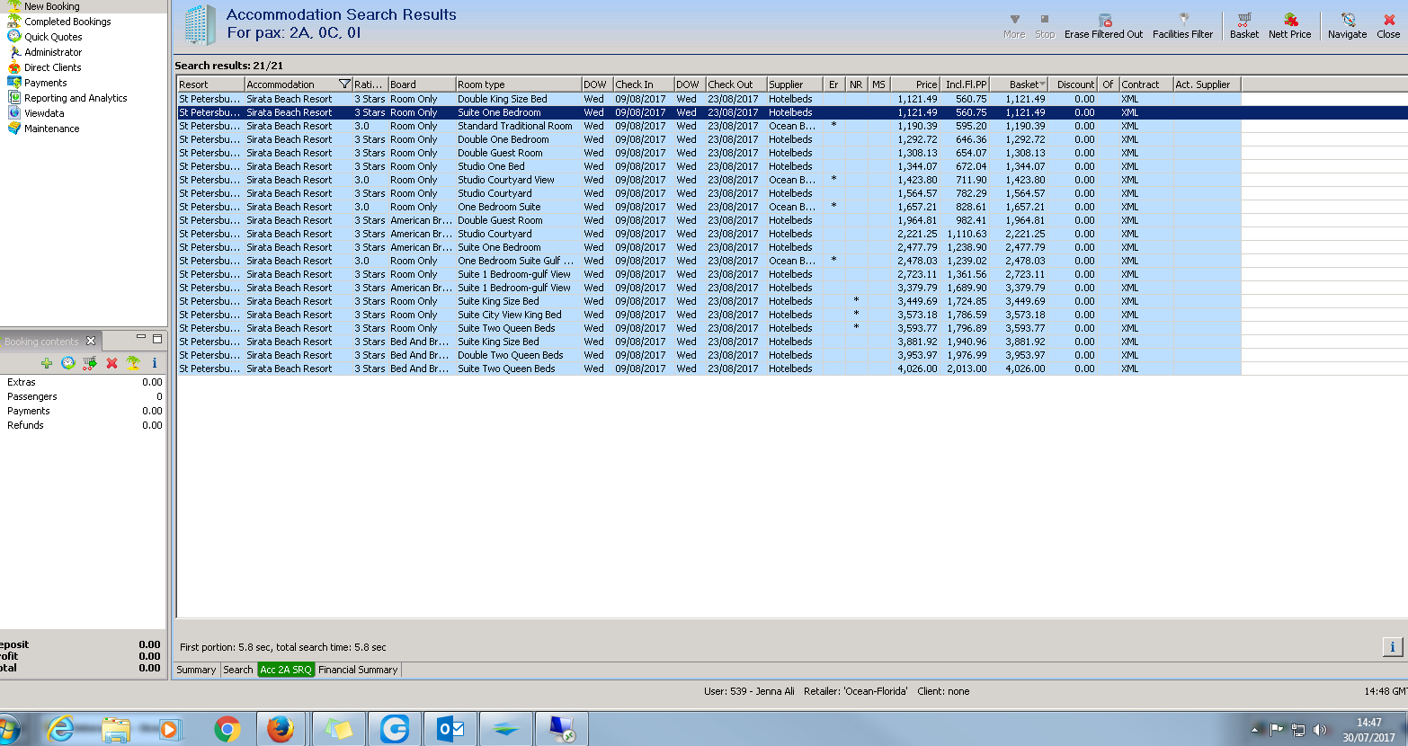This screenshot has width=1408, height=746.
Task: Open Remote Desktop Connection from the taskbar
Action: [562, 729]
